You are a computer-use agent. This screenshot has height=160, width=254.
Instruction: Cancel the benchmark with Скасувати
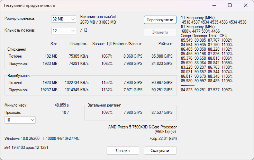point(160,151)
